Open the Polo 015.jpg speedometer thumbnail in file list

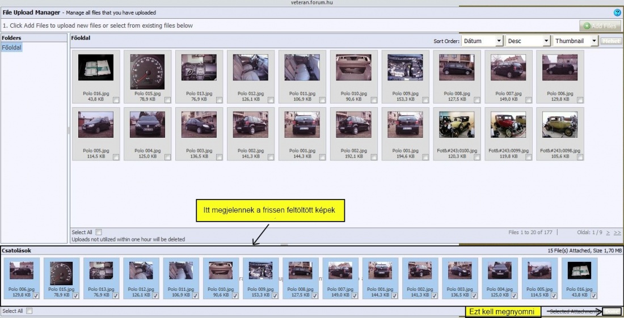point(147,71)
